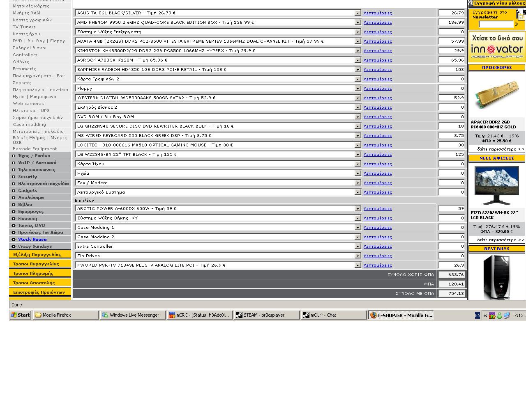Open the Stock House category

pyautogui.click(x=32, y=240)
